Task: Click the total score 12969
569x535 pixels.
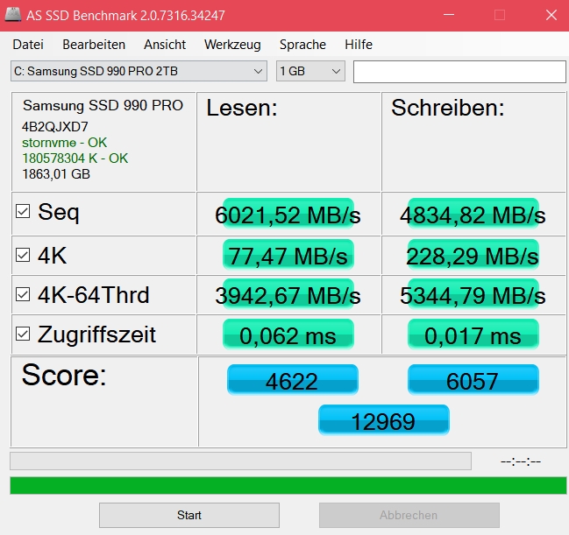Action: [383, 420]
